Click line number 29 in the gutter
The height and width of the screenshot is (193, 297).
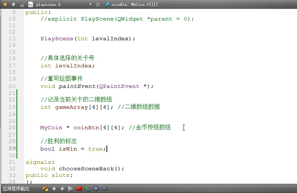(x=12, y=148)
